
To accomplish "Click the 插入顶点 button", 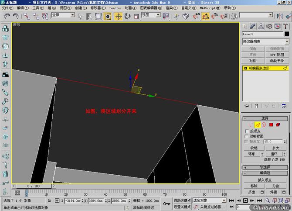I will tap(265, 180).
